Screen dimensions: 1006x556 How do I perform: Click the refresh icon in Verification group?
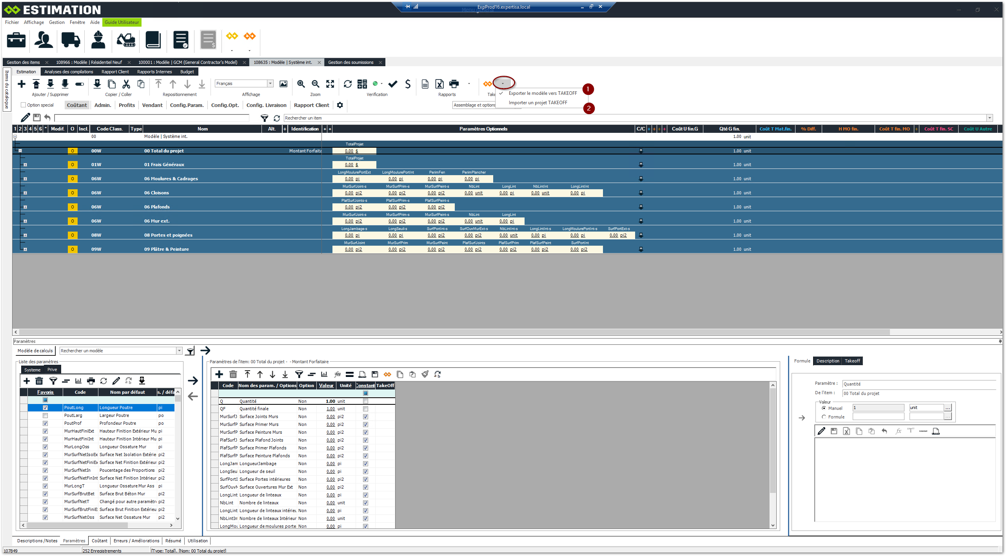coord(347,84)
